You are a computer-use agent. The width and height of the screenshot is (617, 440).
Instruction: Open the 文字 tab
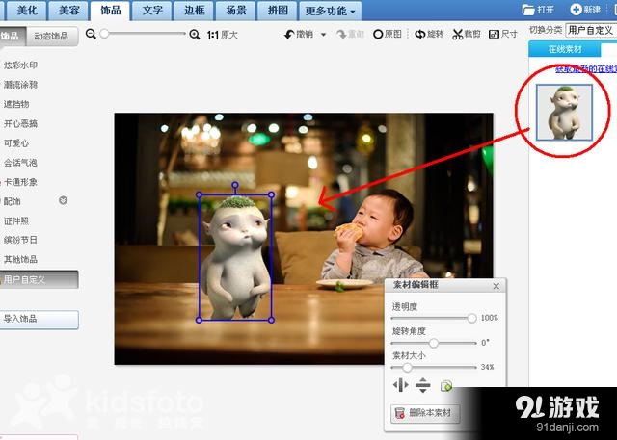tap(152, 11)
